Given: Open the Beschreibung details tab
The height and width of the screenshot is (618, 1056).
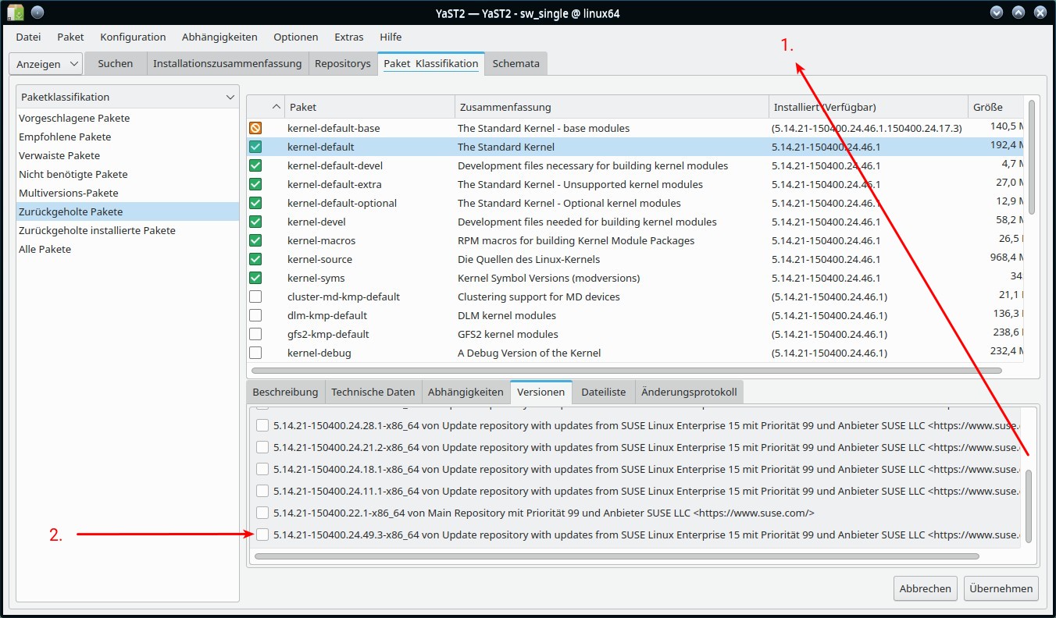Looking at the screenshot, I should [x=285, y=392].
